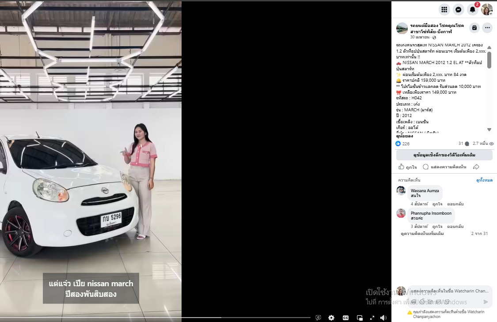Viewport: 497px width, 322px height.
Task: Click the 2.7 หมื่น views count
Action: [483, 144]
